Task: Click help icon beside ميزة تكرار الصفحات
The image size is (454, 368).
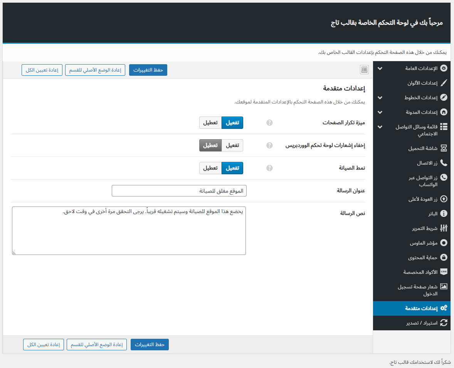Action: 269,123
